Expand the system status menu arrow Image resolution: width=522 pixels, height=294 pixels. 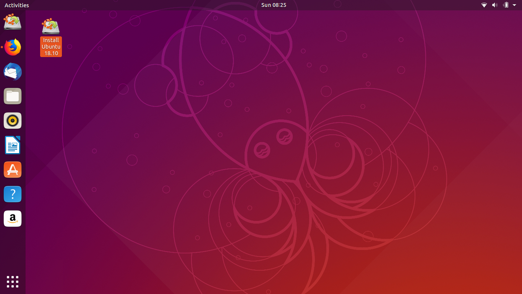coord(514,5)
